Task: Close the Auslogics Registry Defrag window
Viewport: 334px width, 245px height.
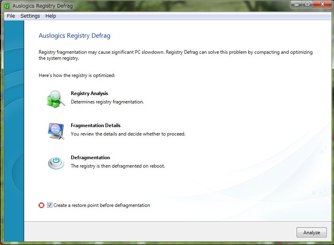Action: point(322,4)
